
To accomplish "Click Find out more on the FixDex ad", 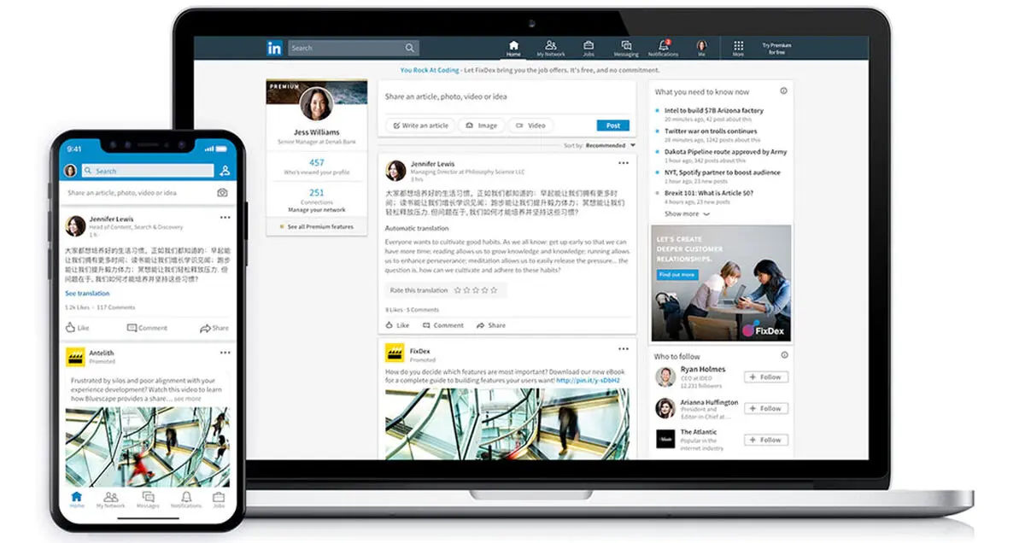I will 676,275.
